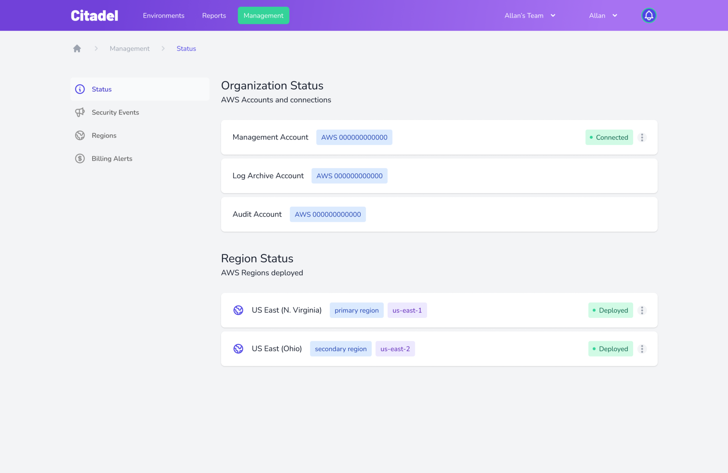The height and width of the screenshot is (473, 728).
Task: Click the notification bell icon
Action: tap(649, 16)
